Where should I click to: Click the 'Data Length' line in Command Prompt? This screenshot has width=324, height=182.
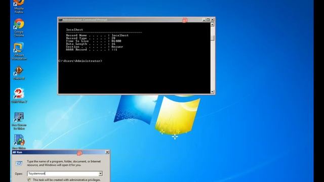91,44
